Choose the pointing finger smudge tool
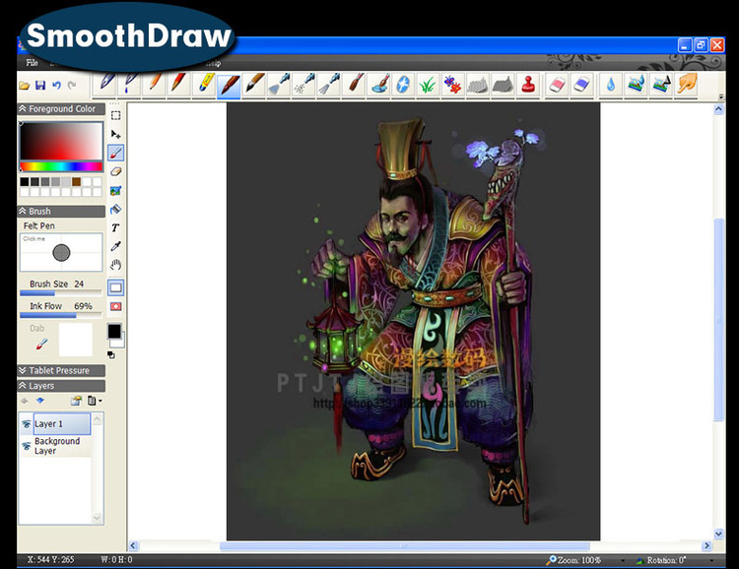This screenshot has height=569, width=739. 687,85
